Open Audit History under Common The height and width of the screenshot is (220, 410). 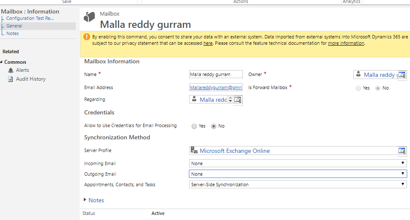click(x=31, y=79)
